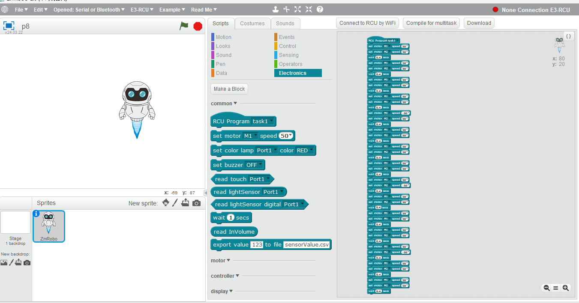Expand the controller block section

pyautogui.click(x=225, y=276)
